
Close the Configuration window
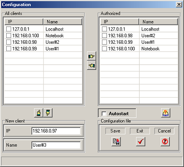[179, 4]
